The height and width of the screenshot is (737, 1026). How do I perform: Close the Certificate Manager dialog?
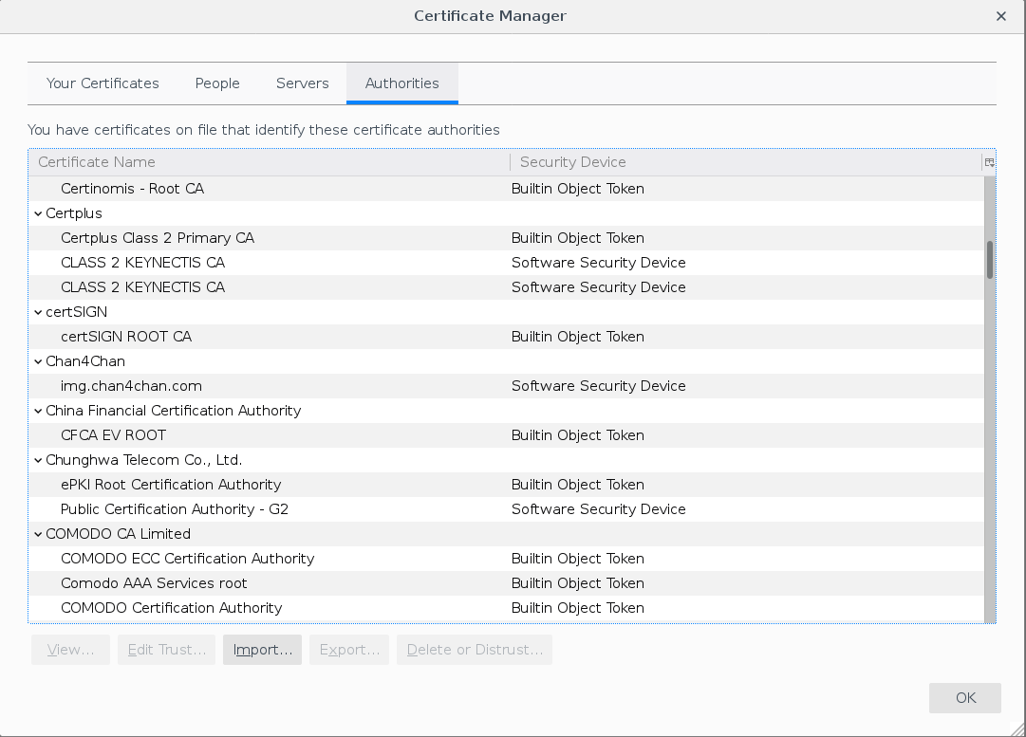[1001, 16]
